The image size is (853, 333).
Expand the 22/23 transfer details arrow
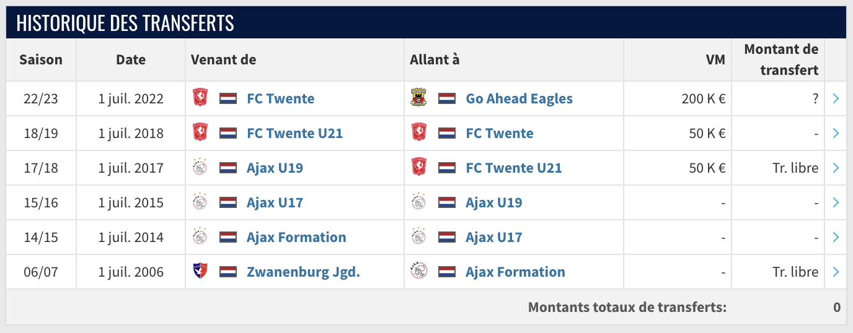click(836, 98)
